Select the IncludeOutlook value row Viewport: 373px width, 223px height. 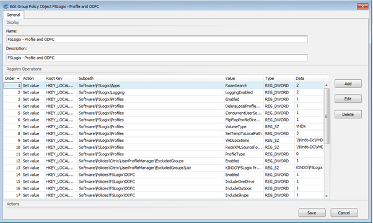point(164,188)
